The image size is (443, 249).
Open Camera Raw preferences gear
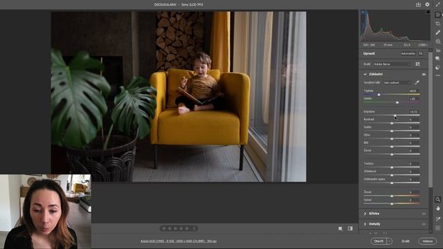pyautogui.click(x=427, y=5)
